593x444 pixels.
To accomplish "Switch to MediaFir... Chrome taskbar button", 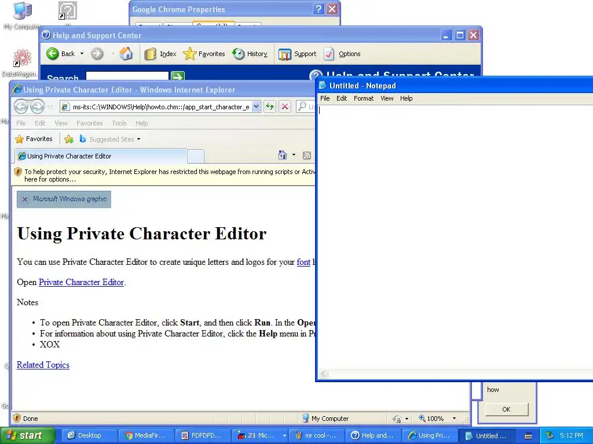I will (x=146, y=435).
